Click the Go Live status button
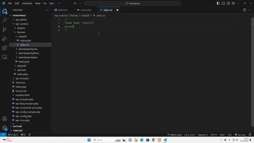254x143 pixels. 240,135
